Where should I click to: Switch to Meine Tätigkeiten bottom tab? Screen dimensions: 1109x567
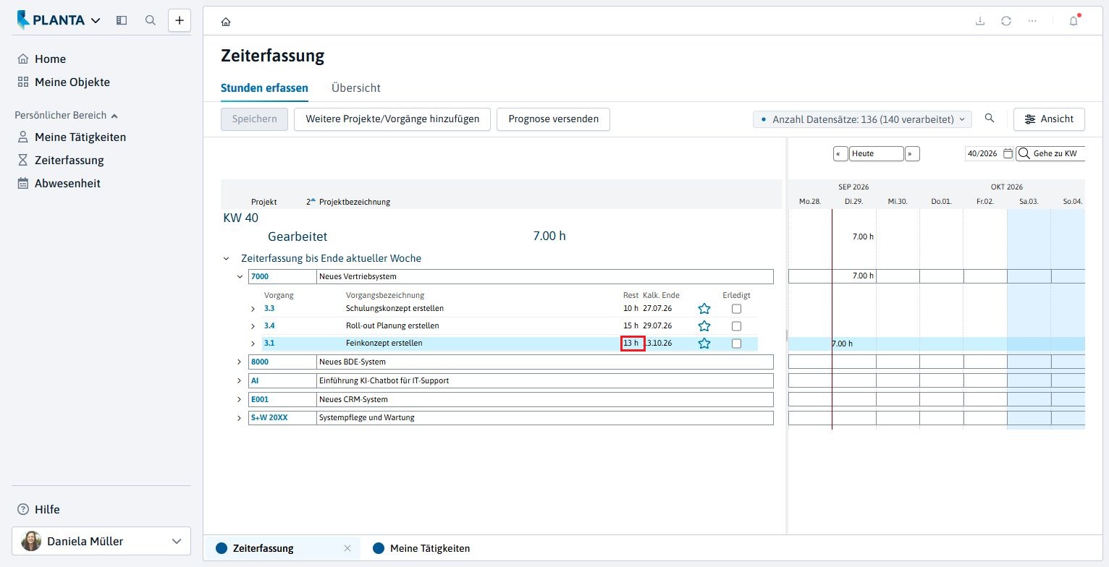[422, 548]
